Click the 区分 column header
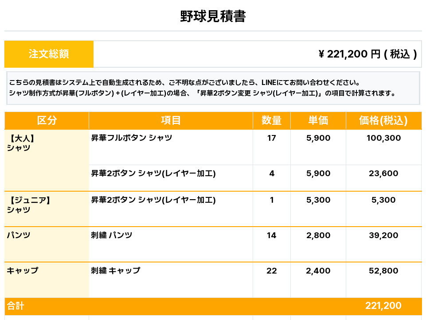This screenshot has height=320, width=426. (47, 120)
